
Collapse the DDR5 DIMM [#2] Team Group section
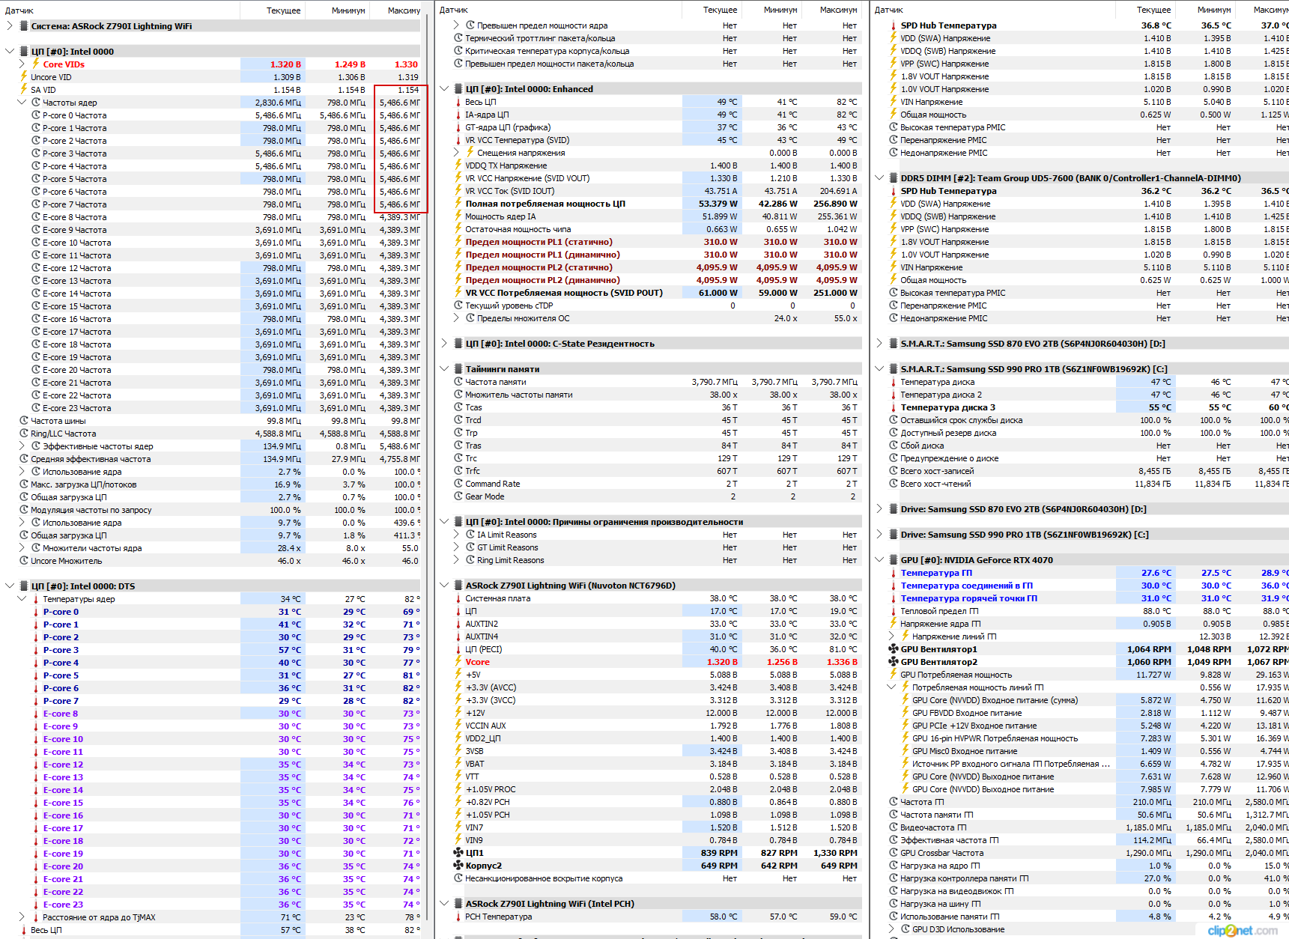879,177
